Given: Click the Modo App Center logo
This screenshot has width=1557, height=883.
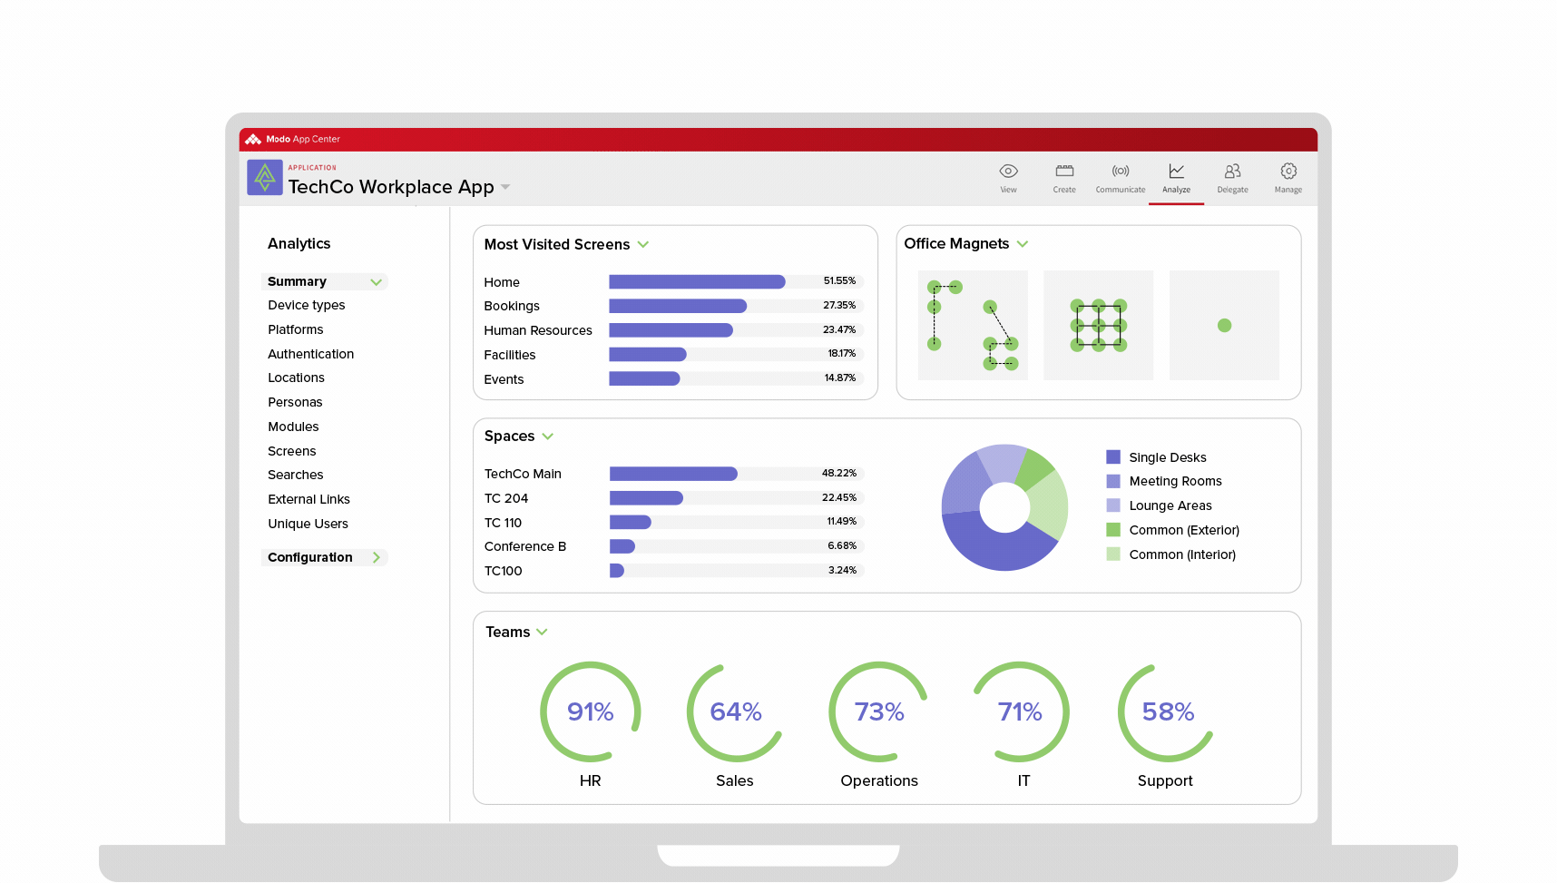Looking at the screenshot, I should point(253,140).
